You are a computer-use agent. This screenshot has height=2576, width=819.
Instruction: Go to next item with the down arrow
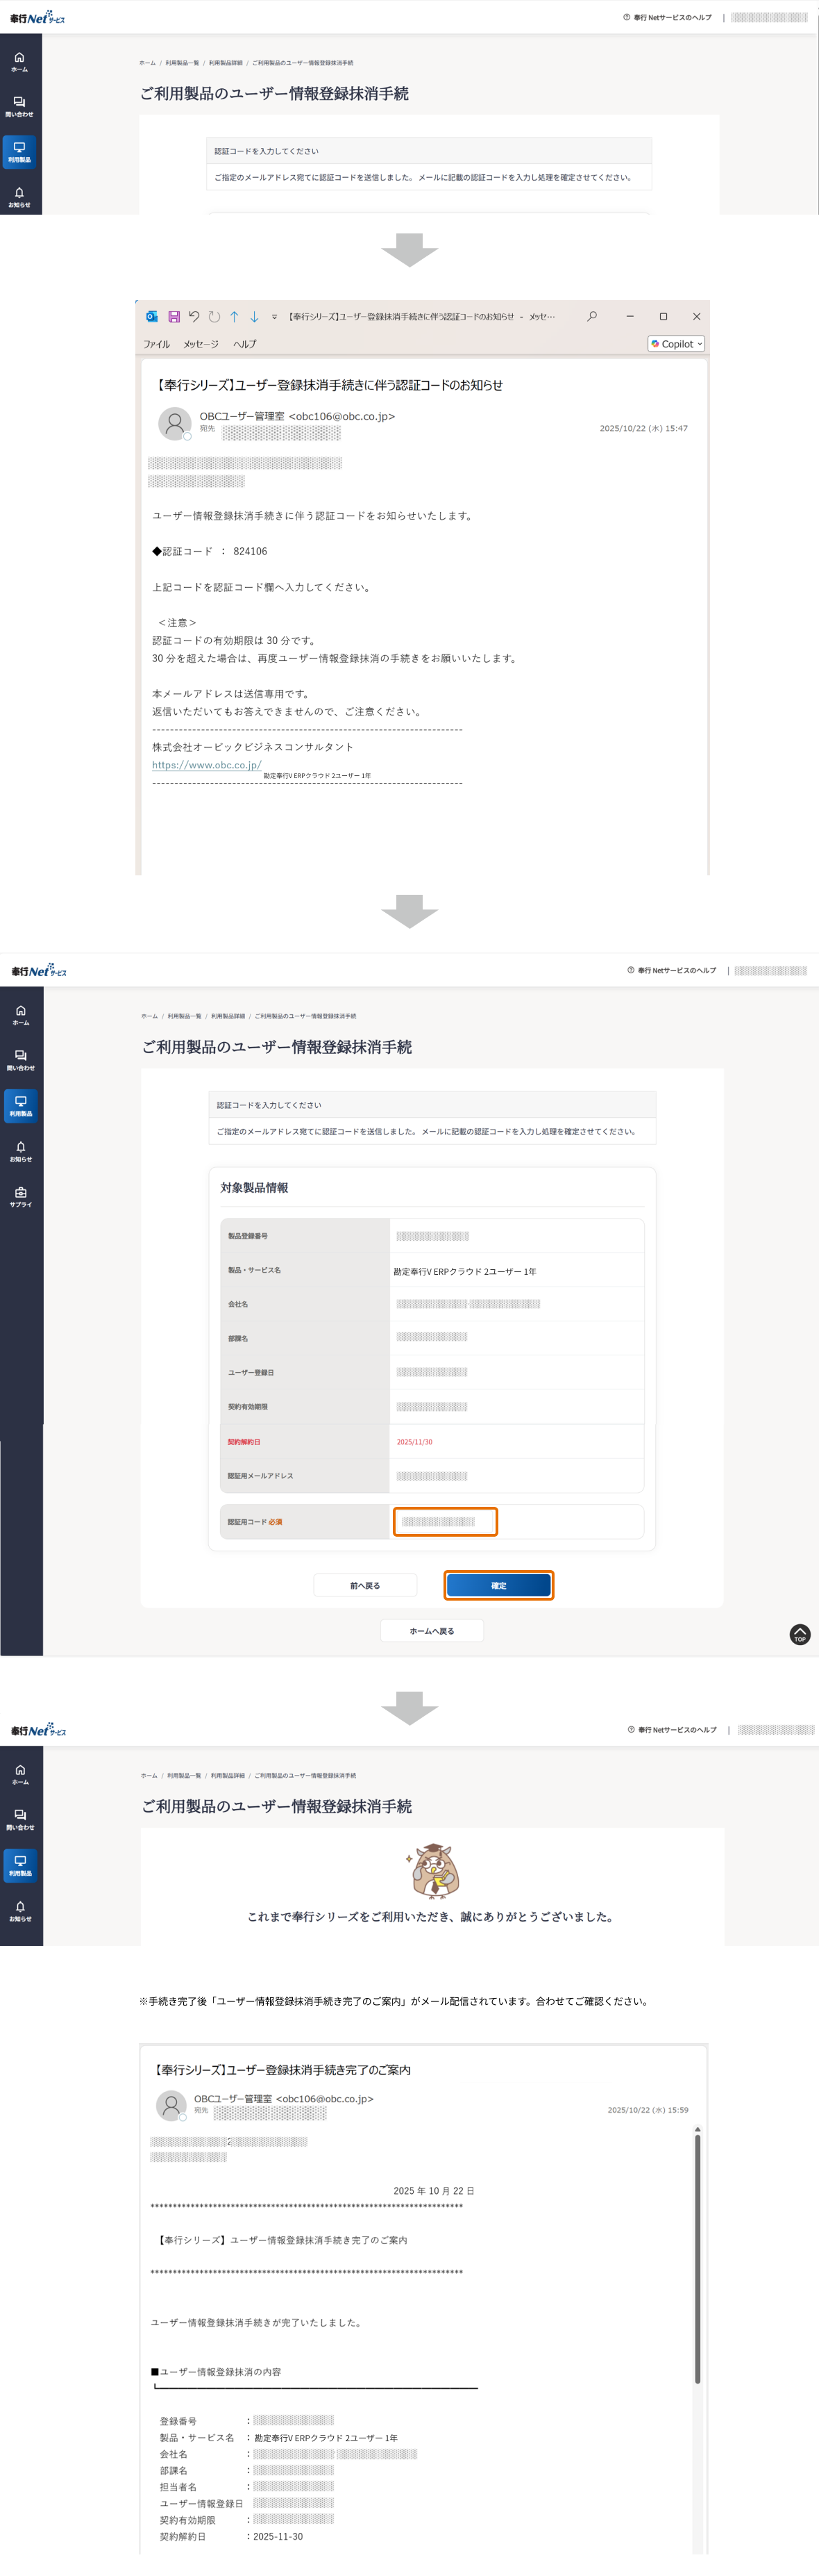click(255, 317)
